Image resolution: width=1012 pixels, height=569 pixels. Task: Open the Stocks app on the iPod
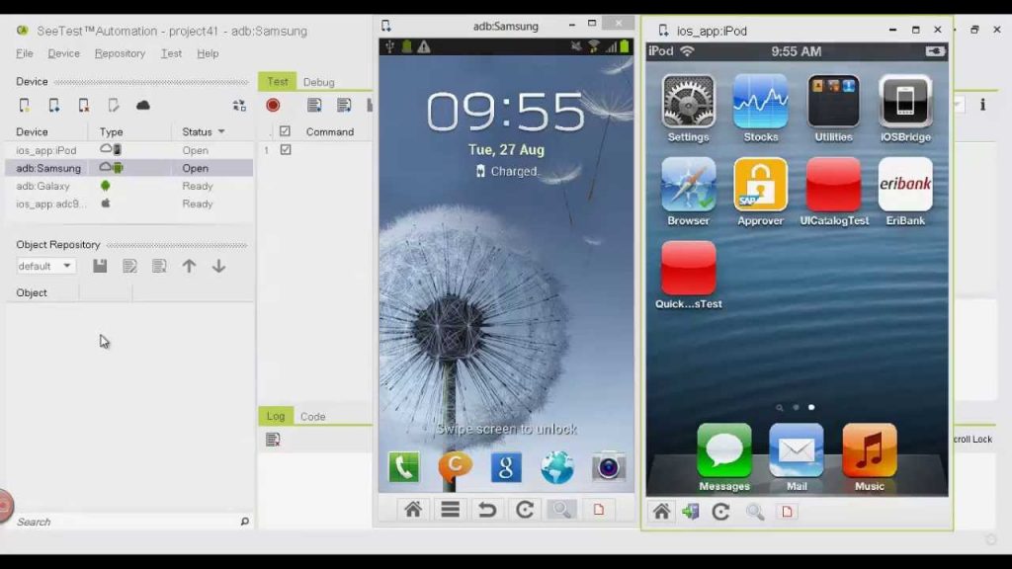pos(761,102)
